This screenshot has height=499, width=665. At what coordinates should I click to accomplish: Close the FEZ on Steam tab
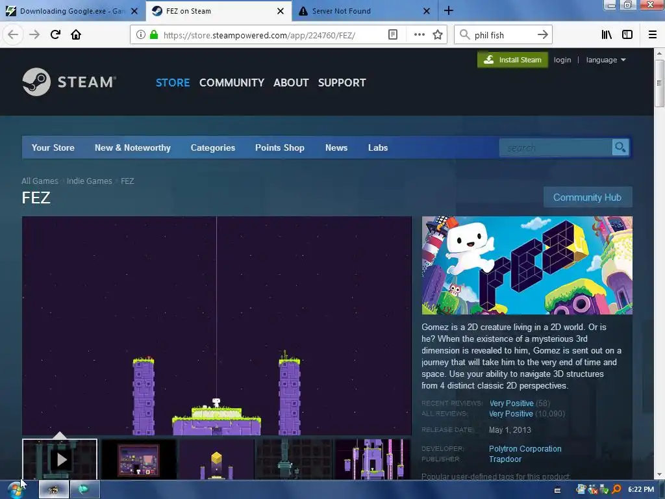(x=281, y=11)
